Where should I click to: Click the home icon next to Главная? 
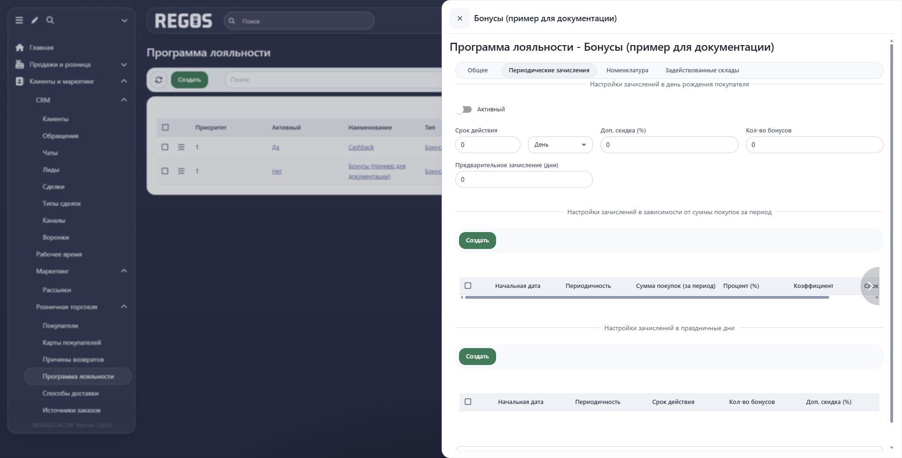pos(20,47)
